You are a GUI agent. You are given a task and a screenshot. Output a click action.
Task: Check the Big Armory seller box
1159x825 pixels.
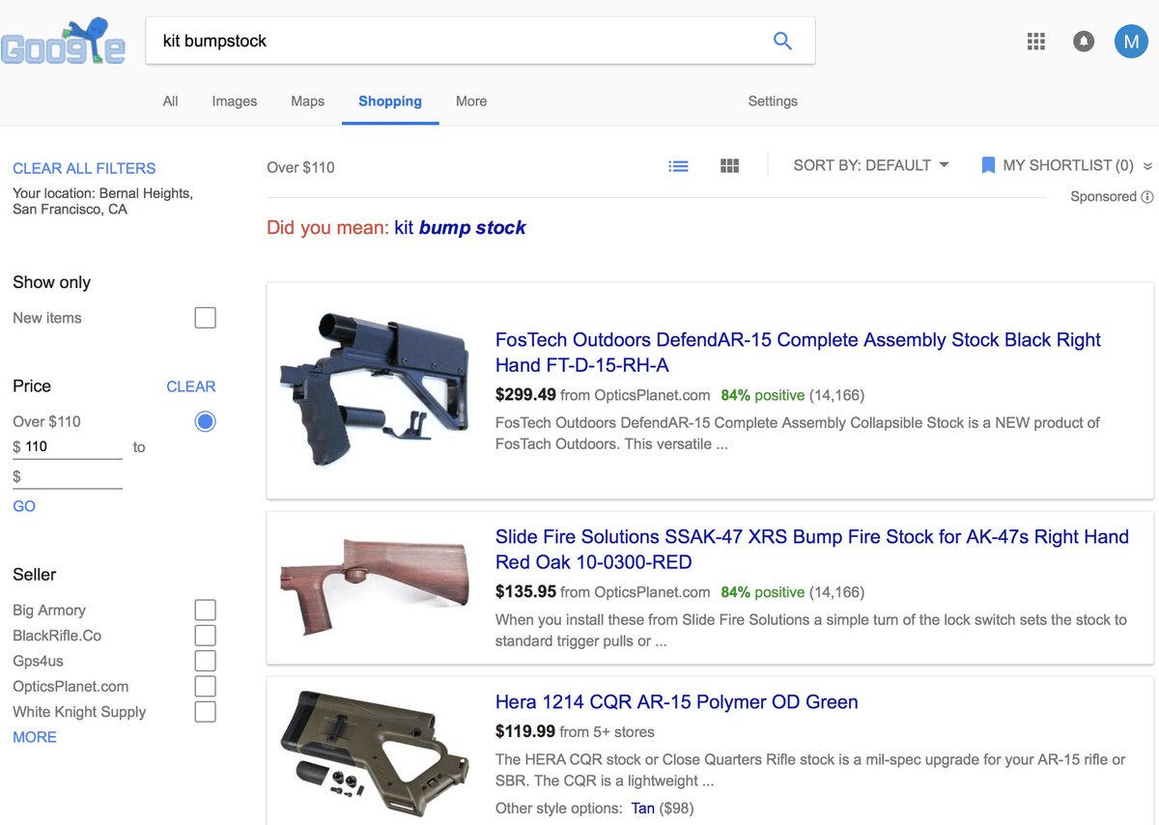coord(205,610)
